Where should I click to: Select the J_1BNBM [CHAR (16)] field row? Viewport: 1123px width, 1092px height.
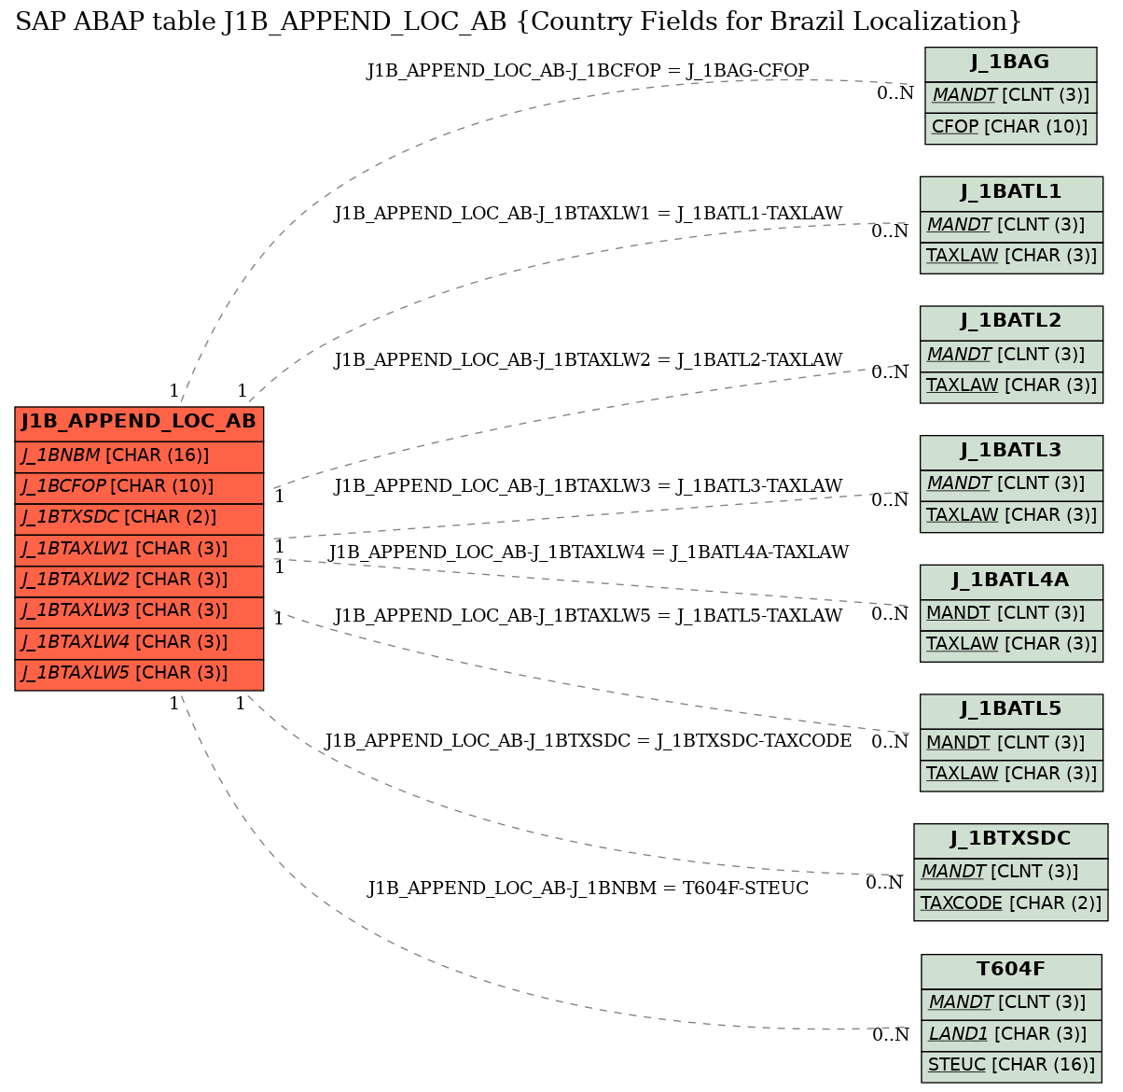click(139, 456)
